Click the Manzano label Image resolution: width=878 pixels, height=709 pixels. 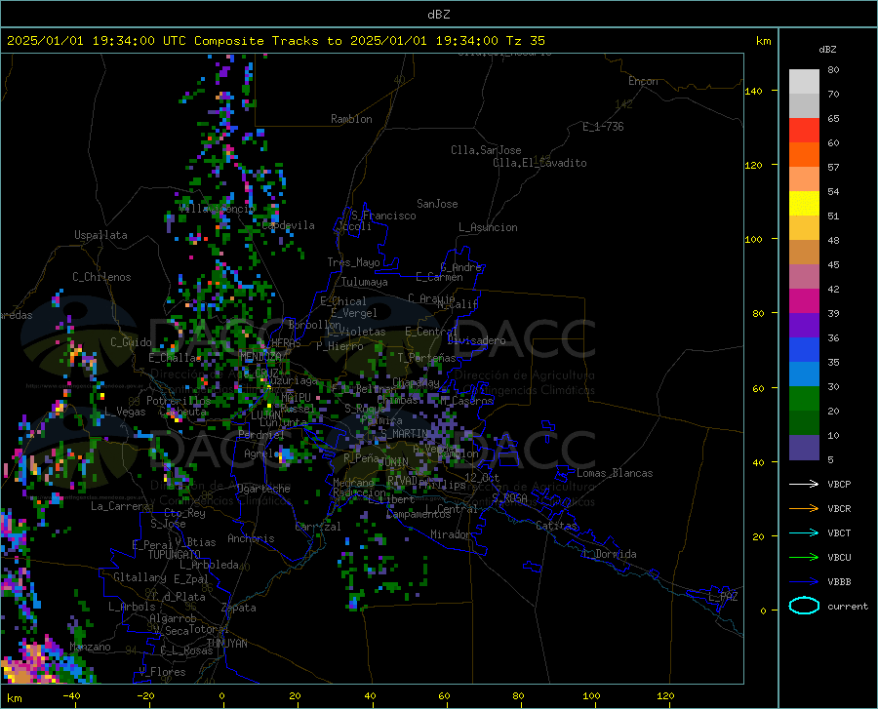point(90,647)
